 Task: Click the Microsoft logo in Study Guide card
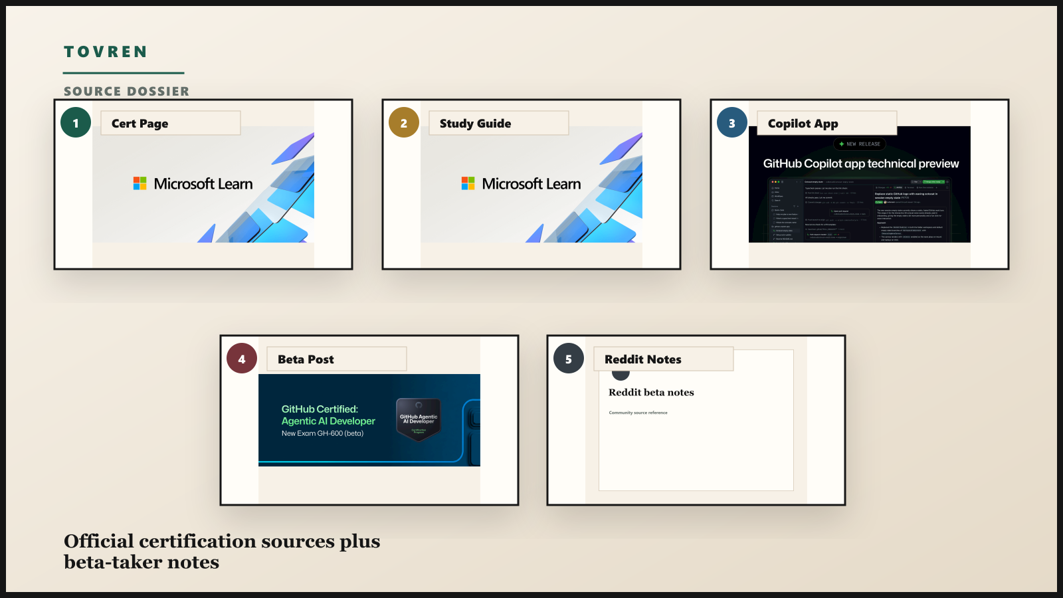[x=468, y=183]
